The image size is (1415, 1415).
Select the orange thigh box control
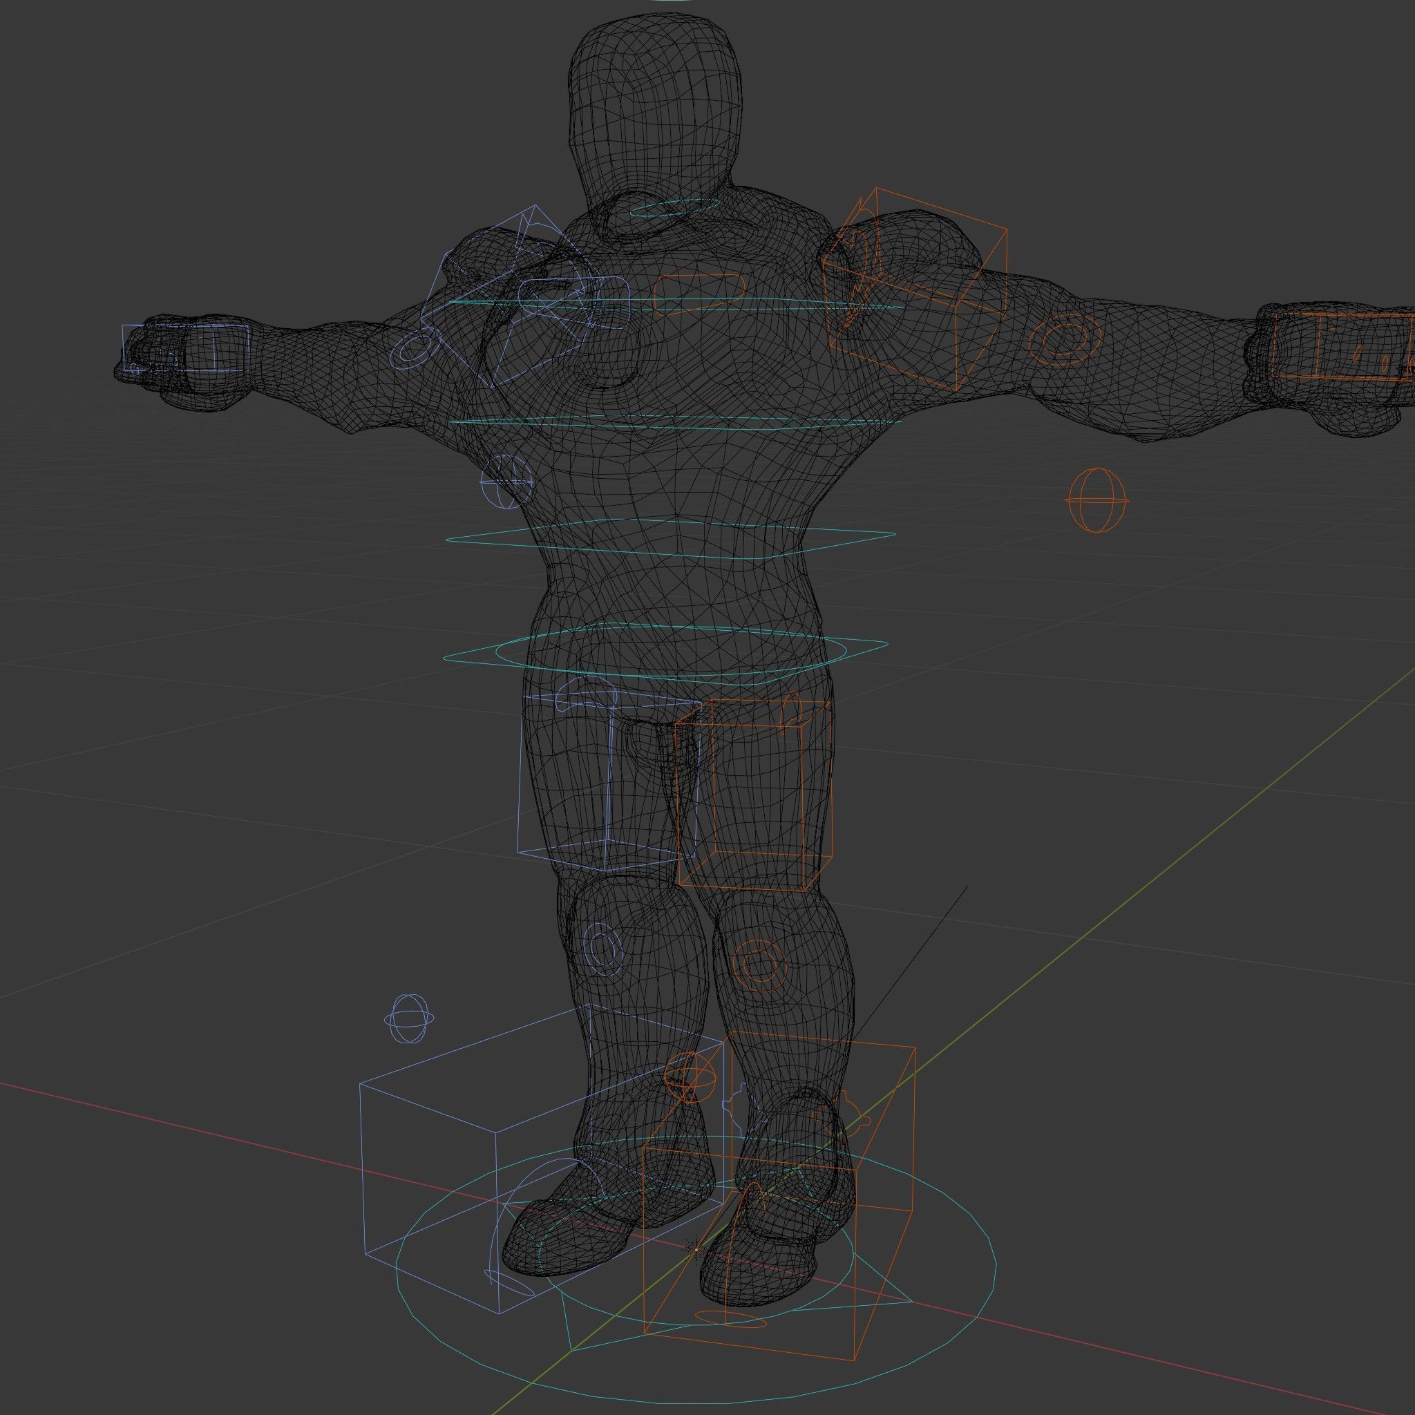[x=754, y=794]
